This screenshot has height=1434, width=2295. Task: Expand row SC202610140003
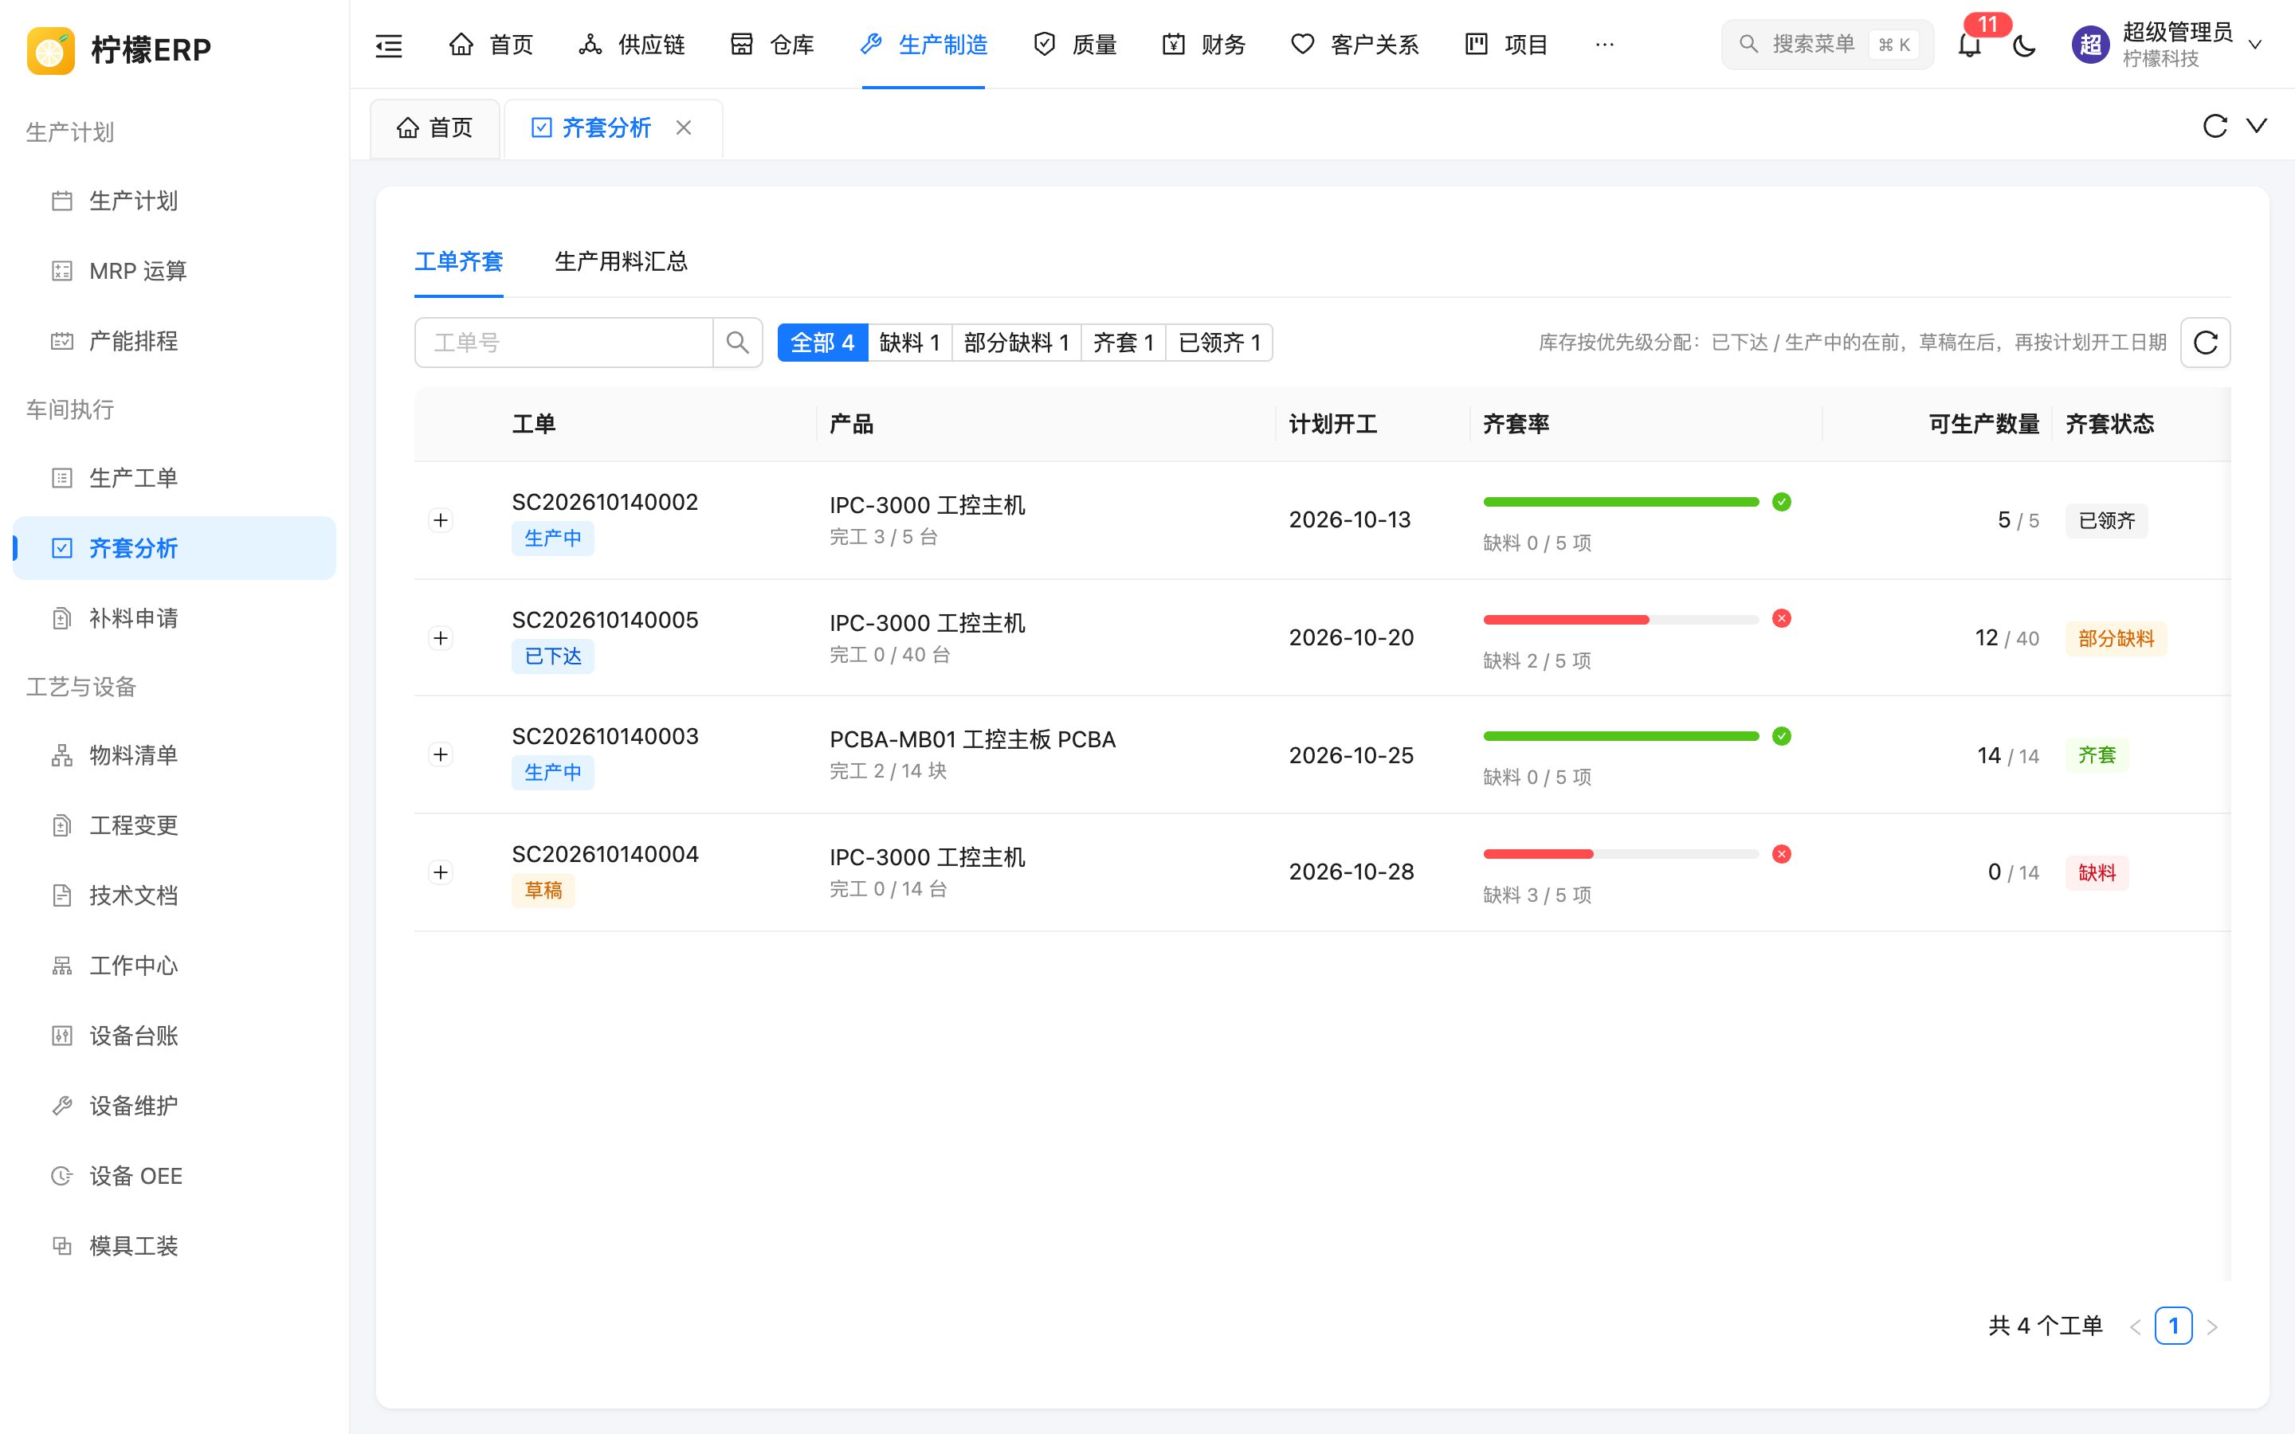click(441, 755)
